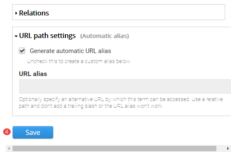Save the term with the Save button
Screen dimensions: 231x152
point(33,132)
